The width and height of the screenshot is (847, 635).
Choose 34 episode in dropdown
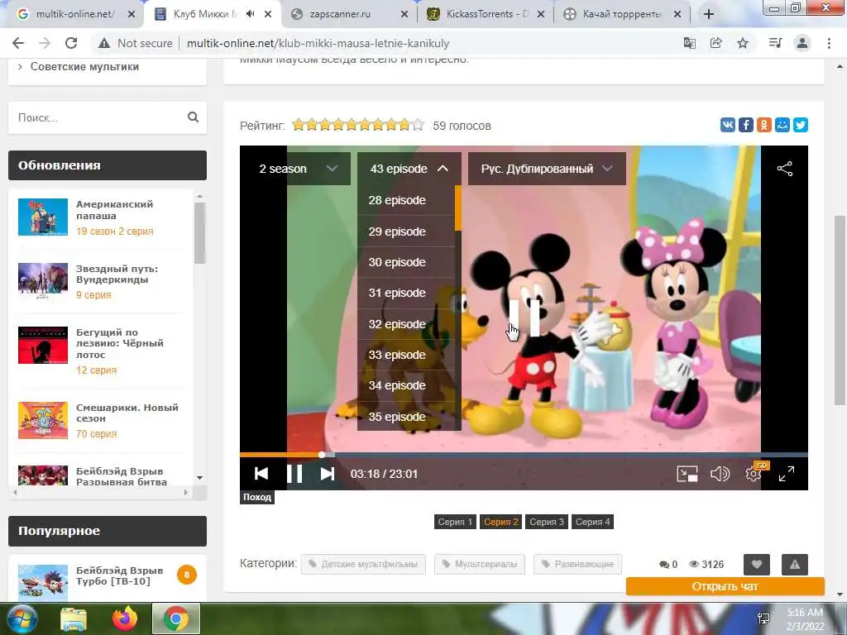(x=405, y=385)
